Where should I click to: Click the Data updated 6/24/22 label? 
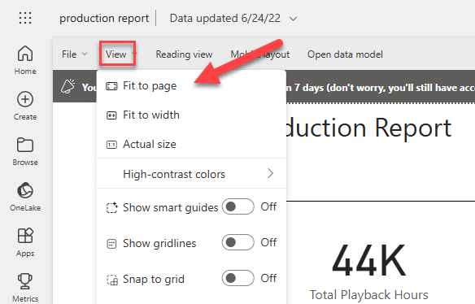click(225, 18)
